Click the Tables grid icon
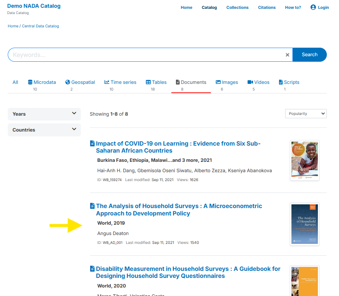The image size is (339, 296). coord(148,82)
